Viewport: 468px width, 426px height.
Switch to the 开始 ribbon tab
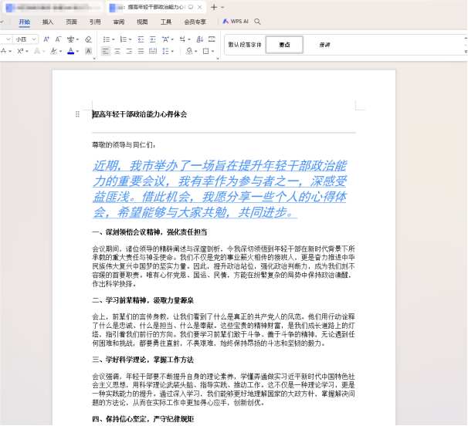tap(25, 22)
